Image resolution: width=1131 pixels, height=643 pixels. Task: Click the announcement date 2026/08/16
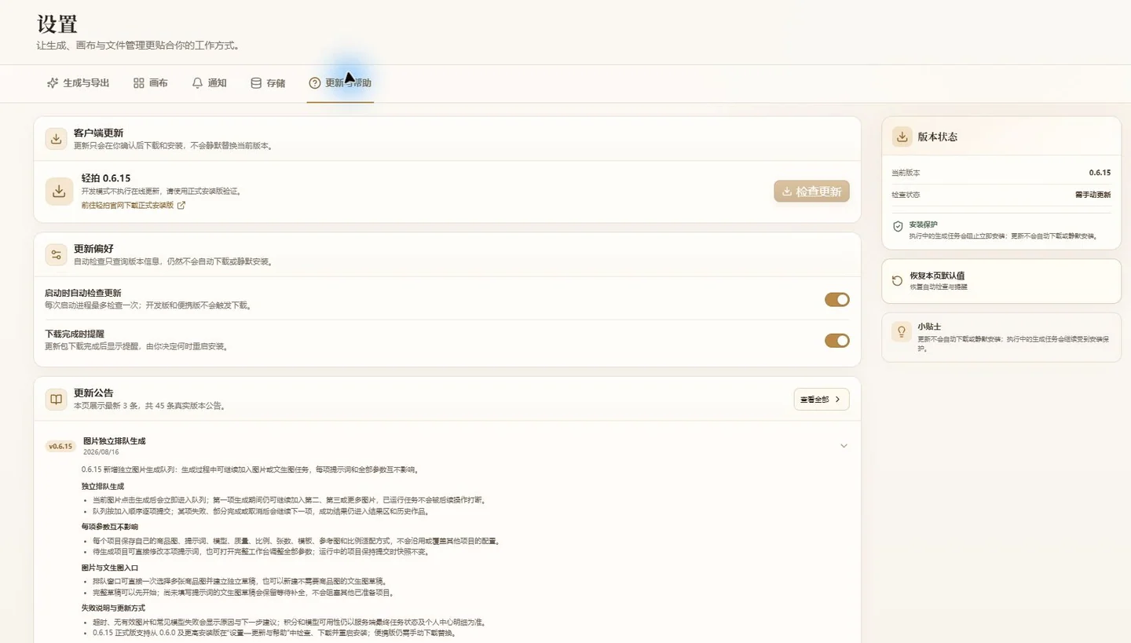tap(101, 452)
